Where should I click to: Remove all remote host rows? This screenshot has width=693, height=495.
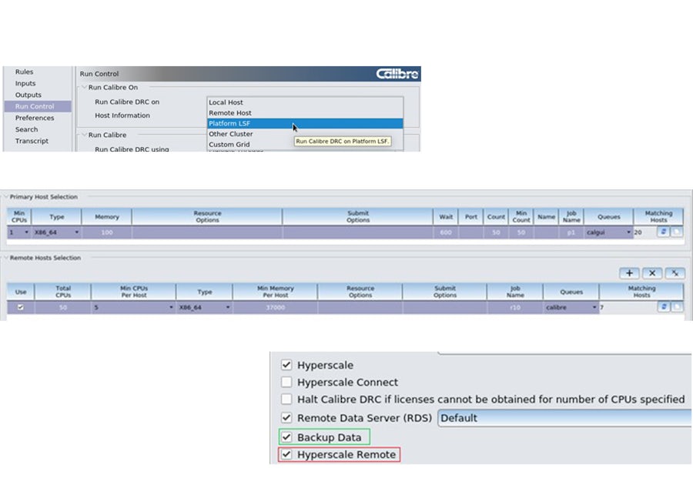[675, 273]
